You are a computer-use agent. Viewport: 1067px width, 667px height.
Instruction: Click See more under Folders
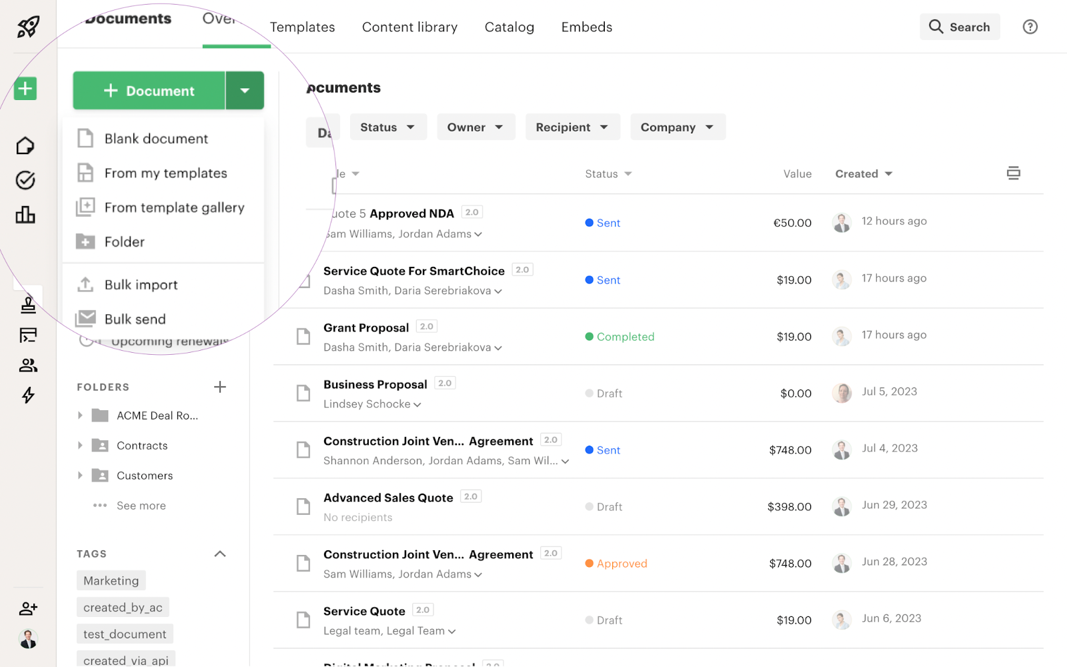point(141,506)
